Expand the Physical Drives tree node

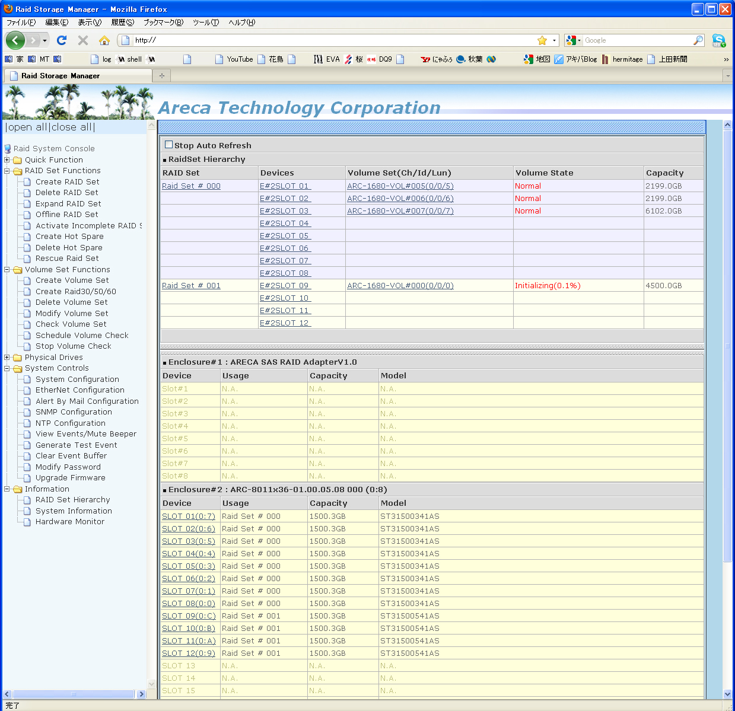point(7,358)
